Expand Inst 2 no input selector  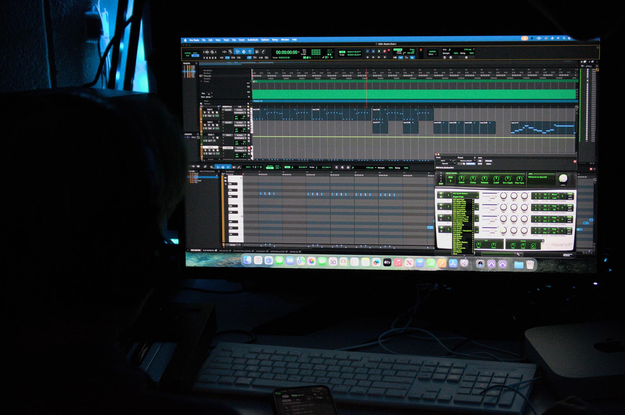pos(239,110)
